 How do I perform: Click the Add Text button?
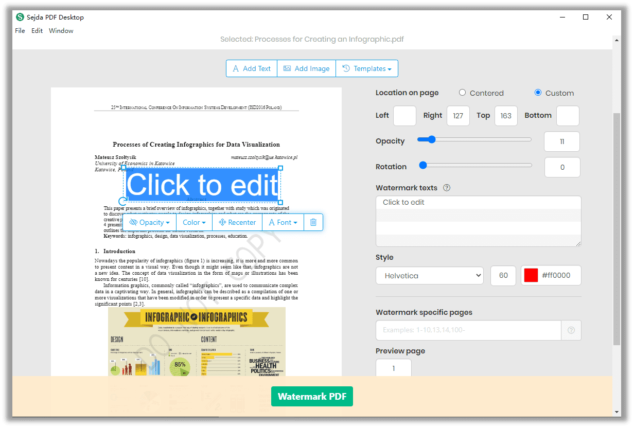click(x=252, y=68)
